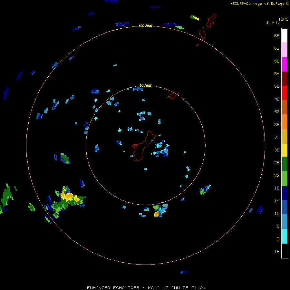Select the 50 value on the legend
Viewport: 290px width, 290px height.
[277, 86]
